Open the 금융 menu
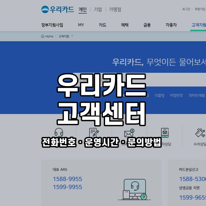This screenshot has height=206, width=206. coord(147,25)
